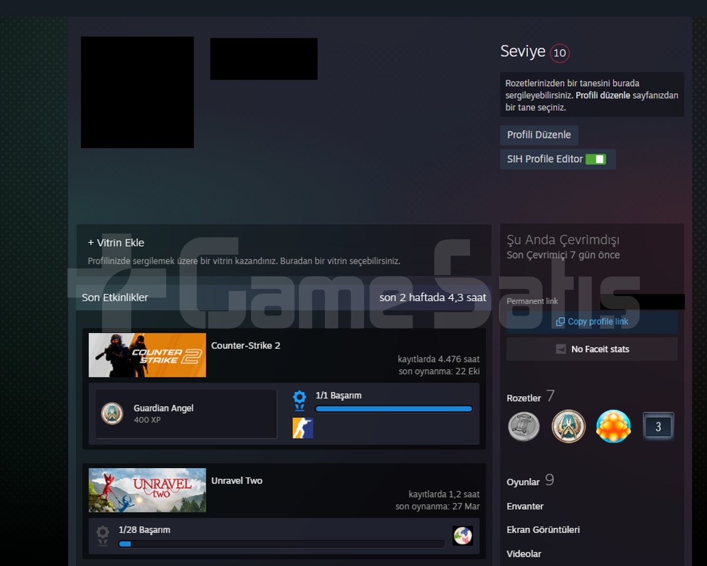Screen dimensions: 707x566
Task: Click + Vitrin Ekle
Action: (116, 242)
